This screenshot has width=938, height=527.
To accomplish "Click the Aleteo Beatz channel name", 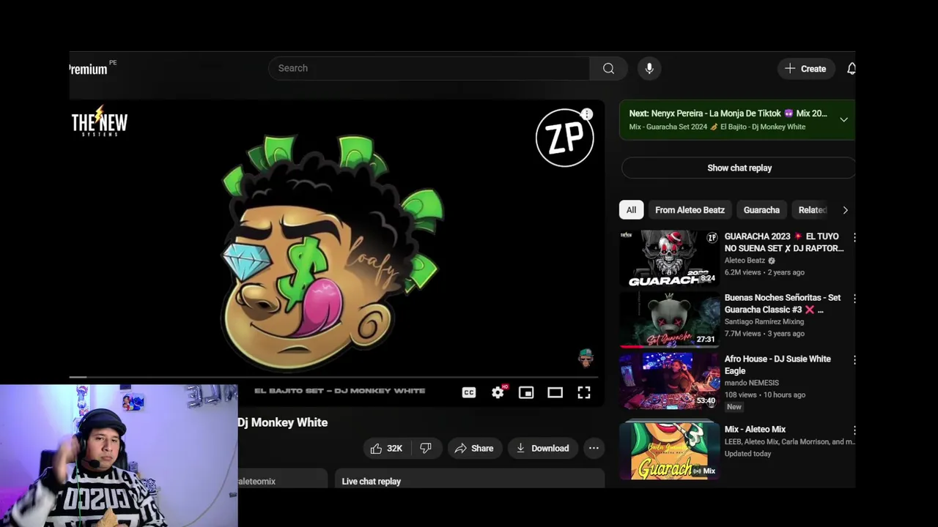I will pyautogui.click(x=745, y=261).
